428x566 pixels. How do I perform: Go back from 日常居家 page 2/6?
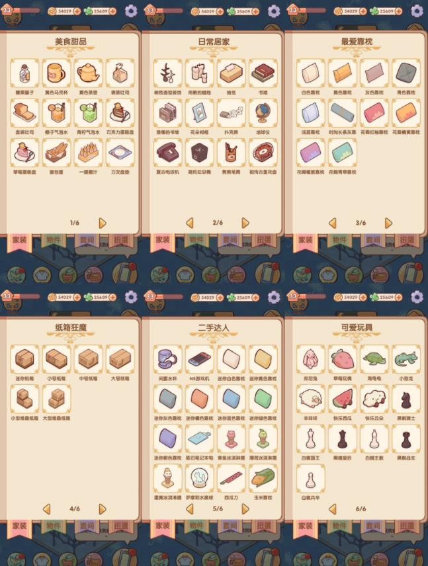(x=190, y=223)
